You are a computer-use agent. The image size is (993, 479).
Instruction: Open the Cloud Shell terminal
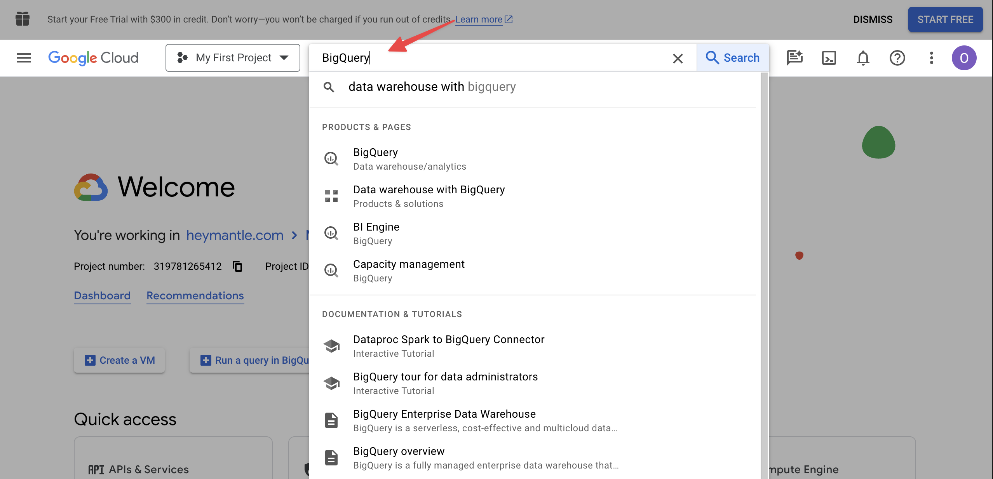pos(829,58)
